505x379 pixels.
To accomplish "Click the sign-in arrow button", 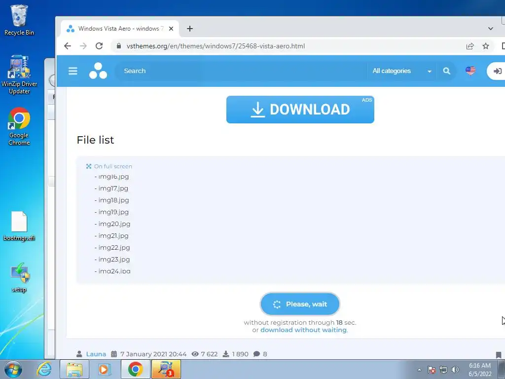I will point(496,71).
